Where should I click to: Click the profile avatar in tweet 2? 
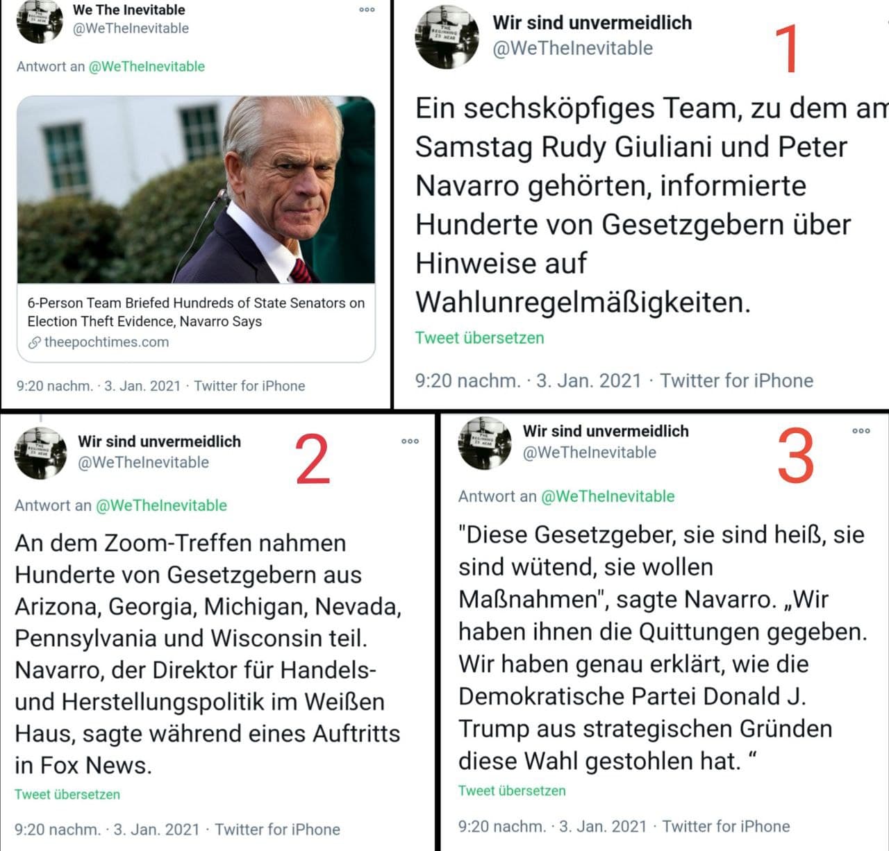(x=41, y=453)
